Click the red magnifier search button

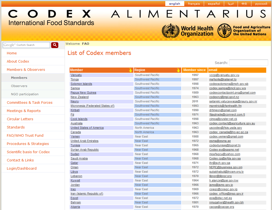click(55, 45)
